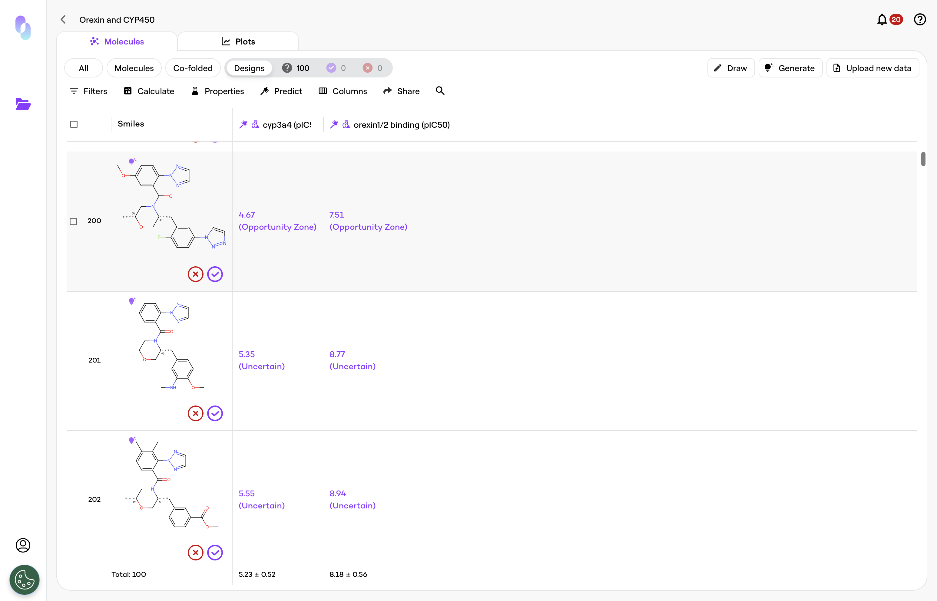This screenshot has height=601, width=937.
Task: Expand the Calculate options
Action: pos(149,91)
